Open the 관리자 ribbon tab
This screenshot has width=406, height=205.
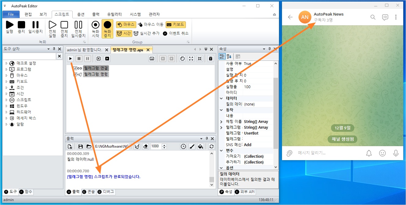[x=154, y=14]
